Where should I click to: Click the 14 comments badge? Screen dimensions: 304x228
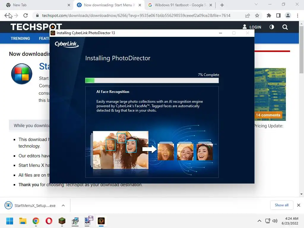coord(268,115)
